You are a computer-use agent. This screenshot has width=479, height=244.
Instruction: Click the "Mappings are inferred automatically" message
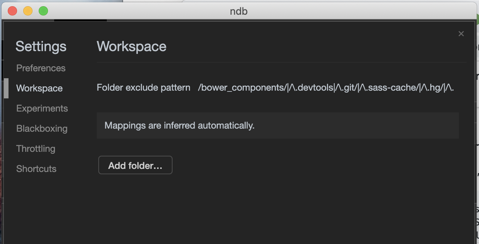(180, 125)
